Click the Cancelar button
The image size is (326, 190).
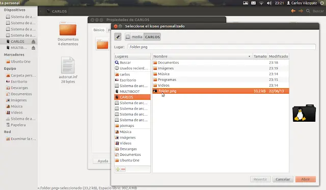pyautogui.click(x=283, y=179)
